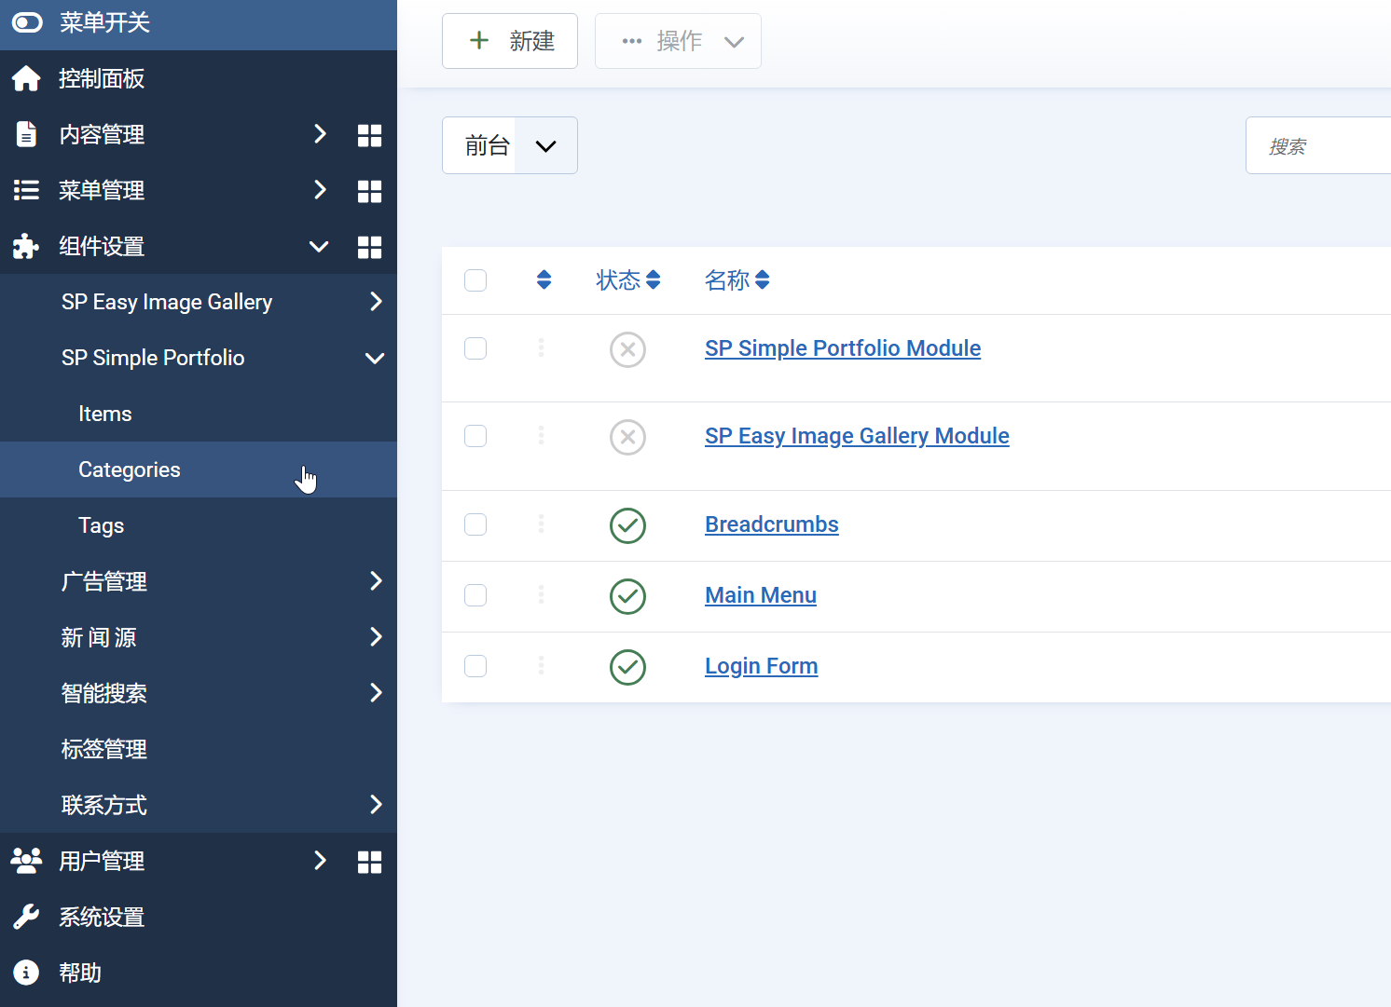Click the Login Form published status icon
Screen dimensions: 1391x1007
[627, 667]
